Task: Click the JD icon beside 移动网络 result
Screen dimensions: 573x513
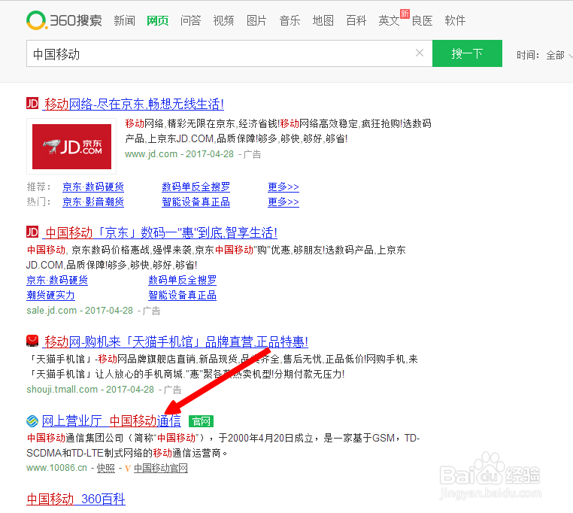Action: pyautogui.click(x=32, y=104)
